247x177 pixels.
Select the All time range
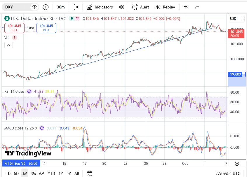[77, 174]
